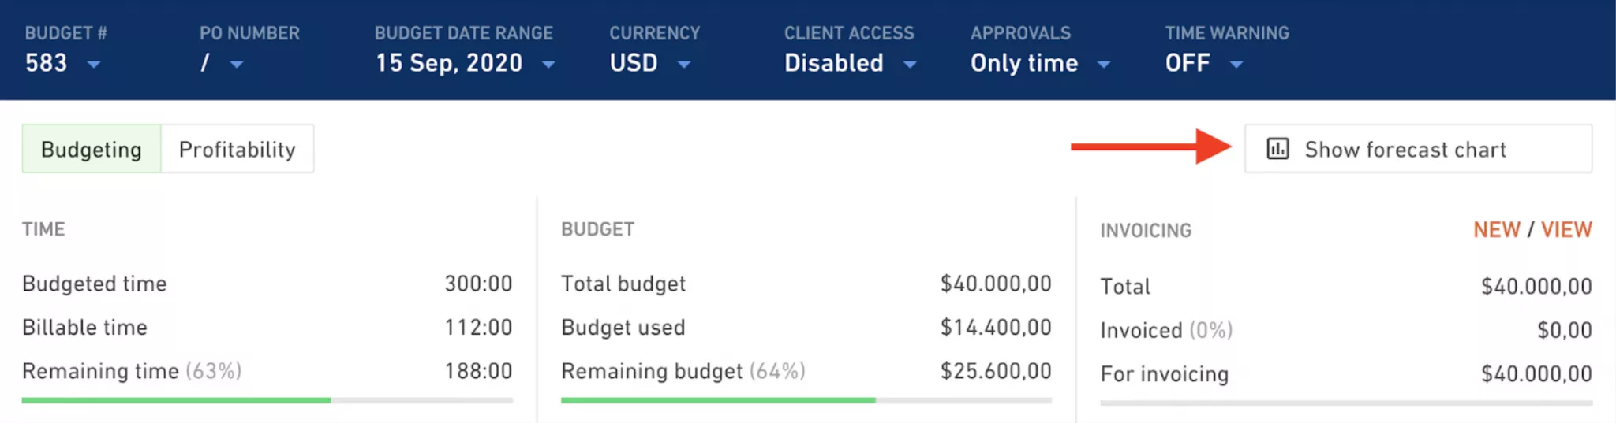Expand the Budget # 583 dropdown arrow
1616x423 pixels.
tap(94, 64)
